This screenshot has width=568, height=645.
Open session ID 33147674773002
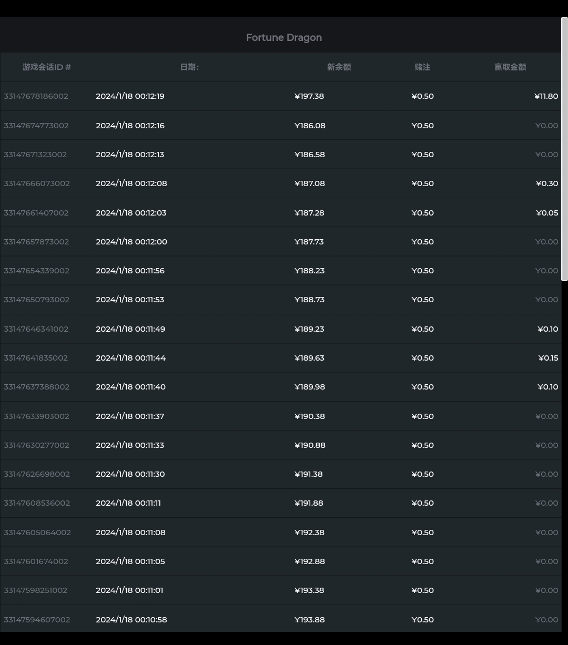pyautogui.click(x=36, y=126)
